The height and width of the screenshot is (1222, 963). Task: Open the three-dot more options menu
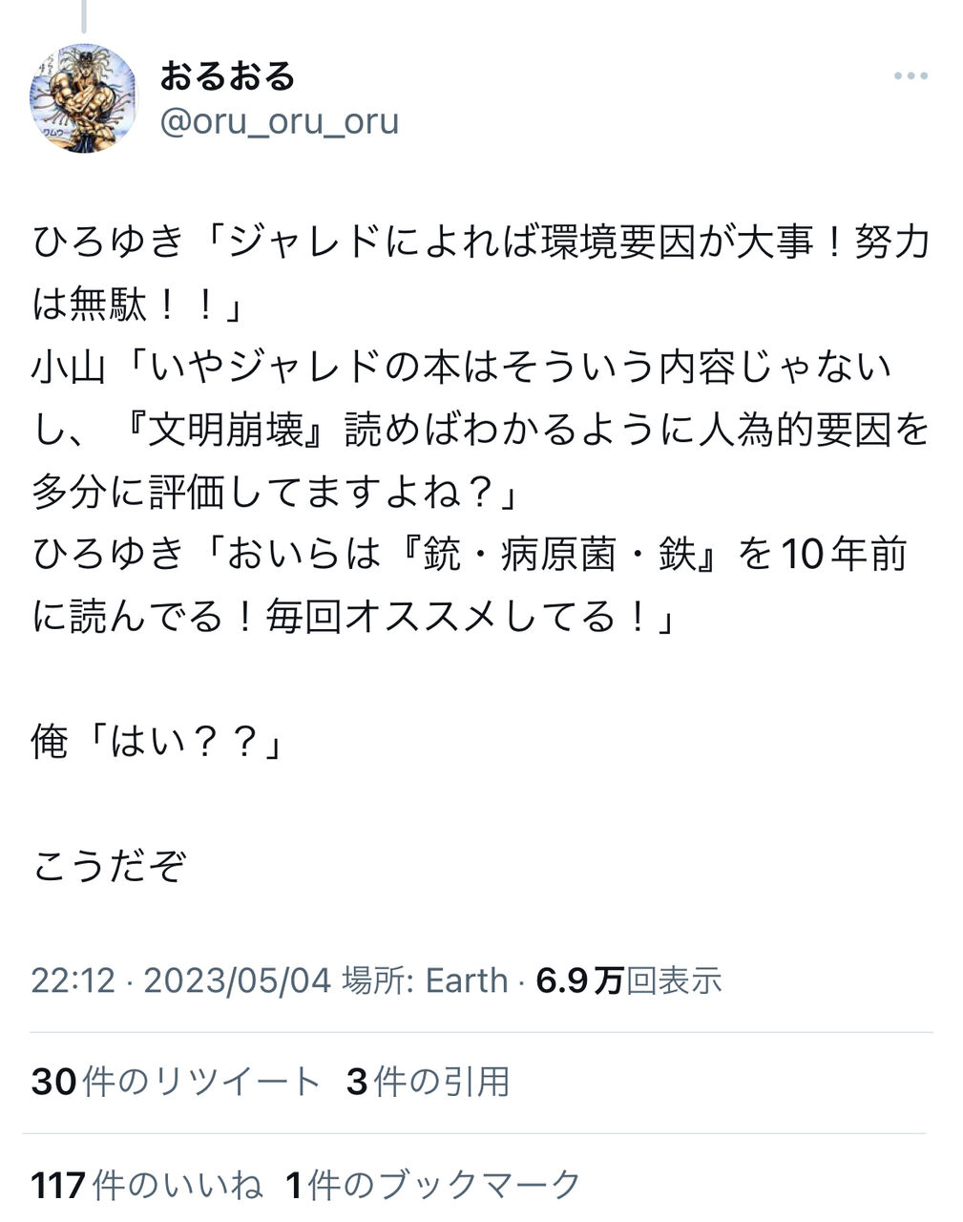(x=911, y=76)
